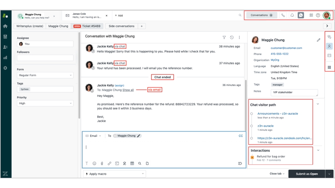
Task: Select the Ticket #5469 tab
Action: (x=87, y=26)
